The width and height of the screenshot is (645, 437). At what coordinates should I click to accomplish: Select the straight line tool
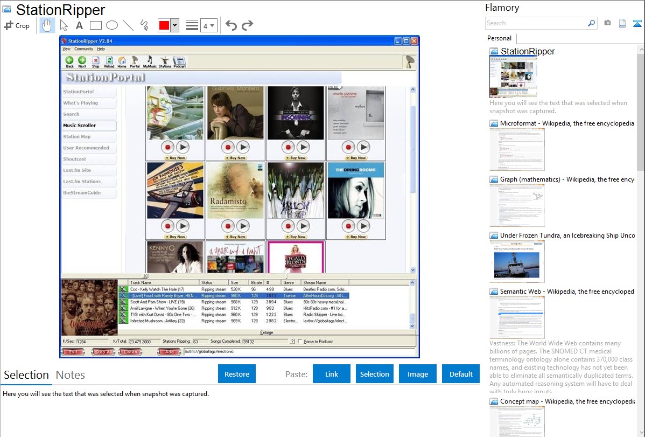click(128, 25)
